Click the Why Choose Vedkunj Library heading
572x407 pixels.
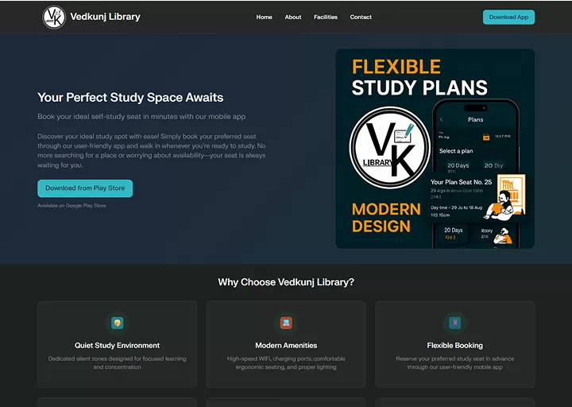coord(286,282)
